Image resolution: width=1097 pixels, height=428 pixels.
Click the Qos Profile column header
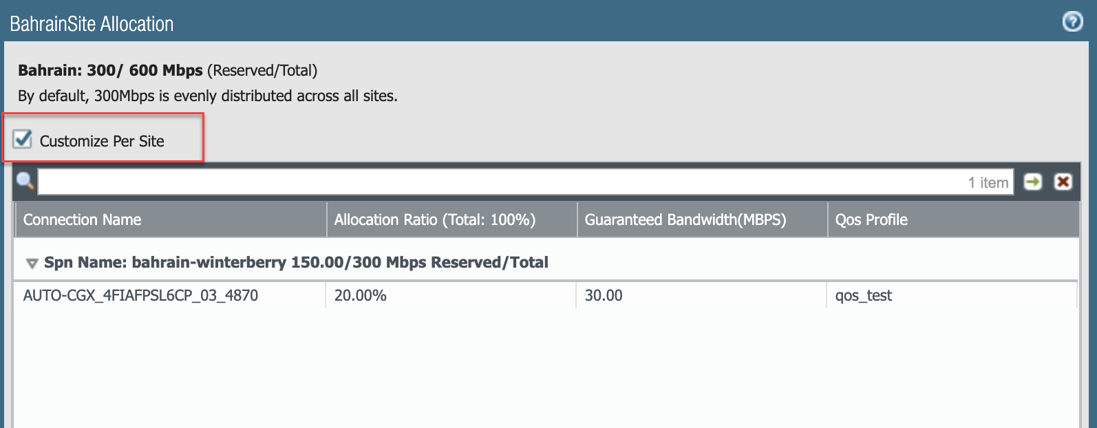pos(871,220)
